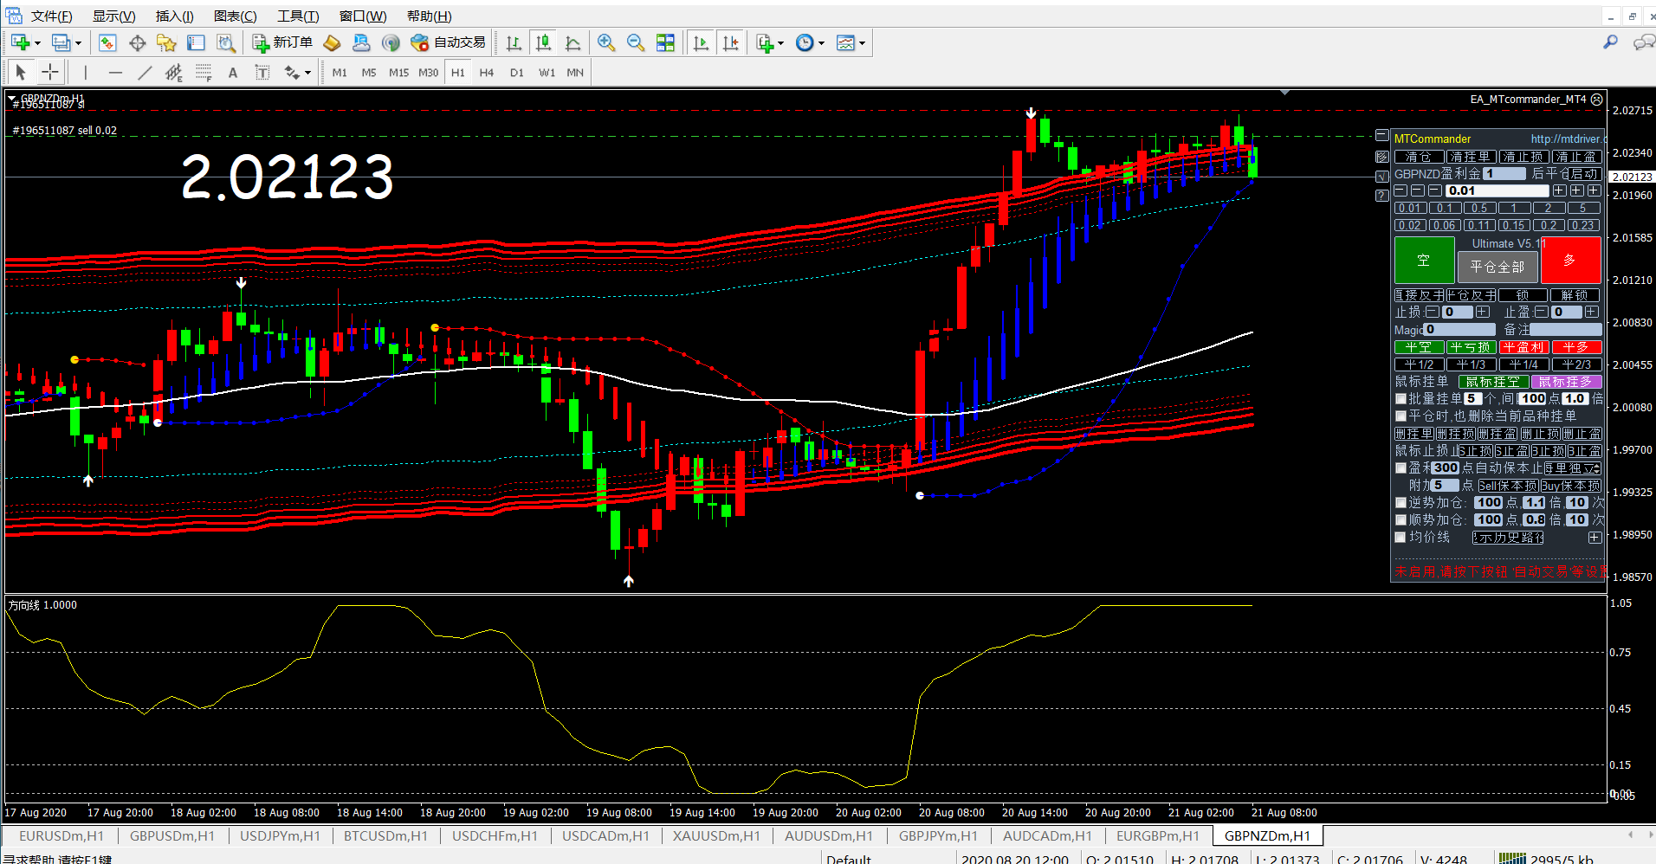
Task: Switch chart to line chart mode
Action: [572, 42]
